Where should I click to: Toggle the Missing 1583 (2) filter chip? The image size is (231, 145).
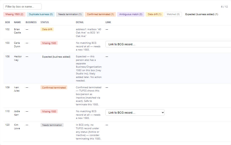pyautogui.click(x=14, y=14)
